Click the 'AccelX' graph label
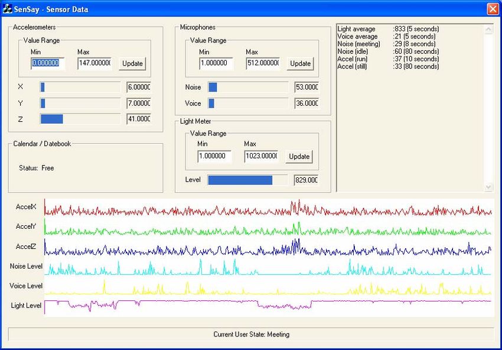The height and width of the screenshot is (350, 502). point(26,207)
